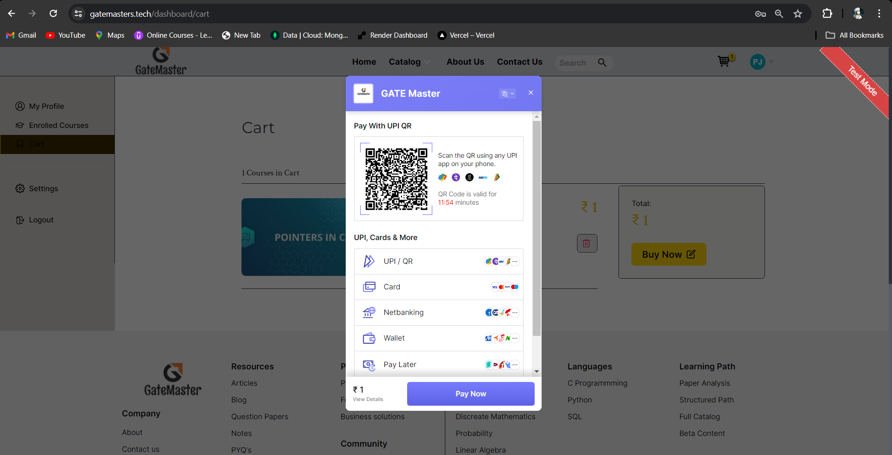The image size is (892, 455).
Task: Open the PJ profile account dropdown
Action: coord(761,61)
